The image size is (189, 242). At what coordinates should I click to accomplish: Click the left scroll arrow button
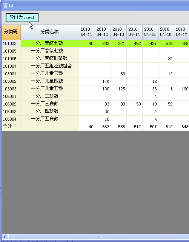[x=5, y=237]
